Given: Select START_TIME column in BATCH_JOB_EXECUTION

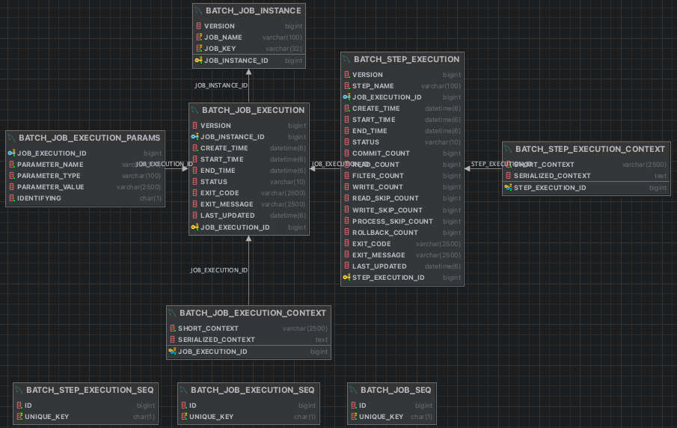Looking at the screenshot, I should coord(249,159).
